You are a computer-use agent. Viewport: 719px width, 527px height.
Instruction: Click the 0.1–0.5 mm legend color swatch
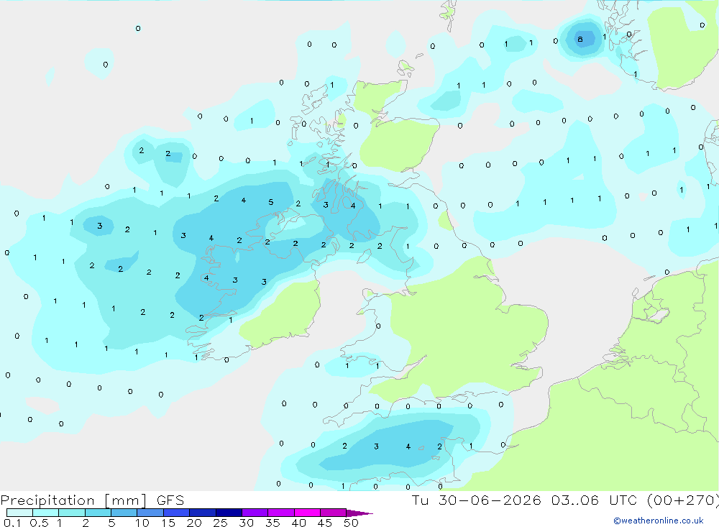[19, 513]
